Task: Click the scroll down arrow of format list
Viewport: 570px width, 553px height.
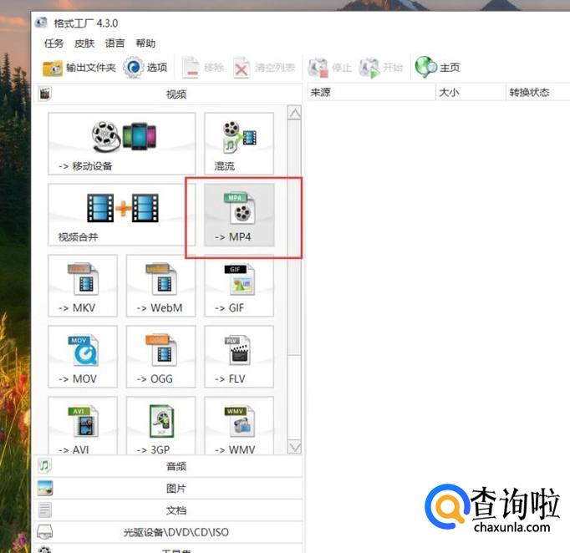Action: click(294, 447)
